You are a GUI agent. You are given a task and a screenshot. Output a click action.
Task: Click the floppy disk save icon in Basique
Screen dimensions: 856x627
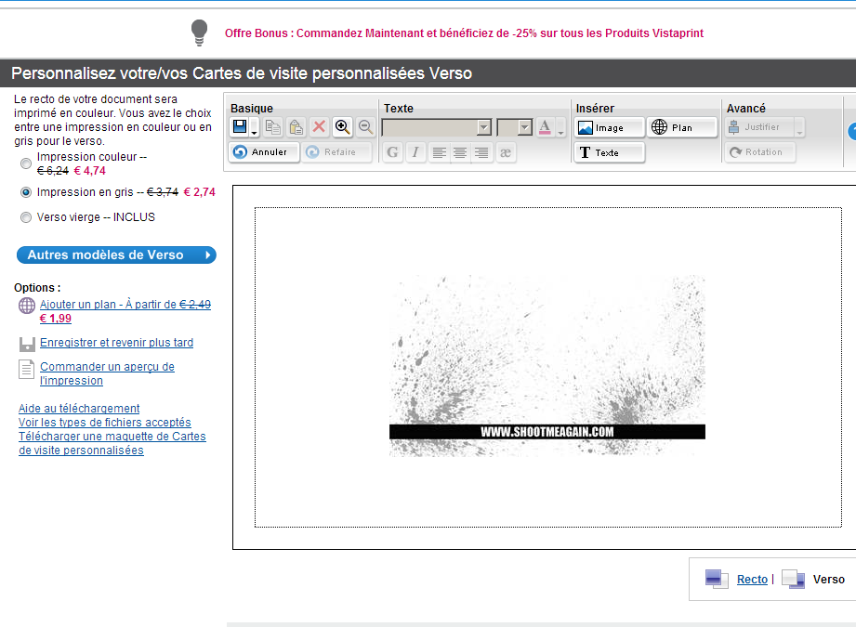[240, 126]
